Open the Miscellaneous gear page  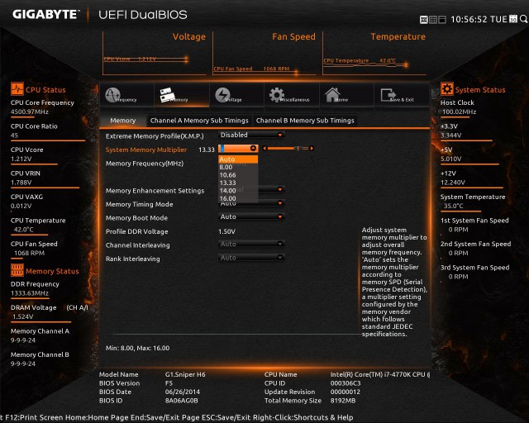(292, 95)
